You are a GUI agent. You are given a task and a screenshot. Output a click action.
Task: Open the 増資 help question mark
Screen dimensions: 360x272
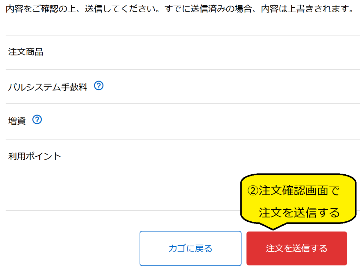[x=37, y=120]
